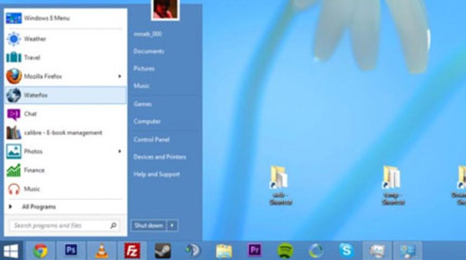Open Steam from the taskbar
The width and height of the screenshot is (466, 260).
(163, 250)
